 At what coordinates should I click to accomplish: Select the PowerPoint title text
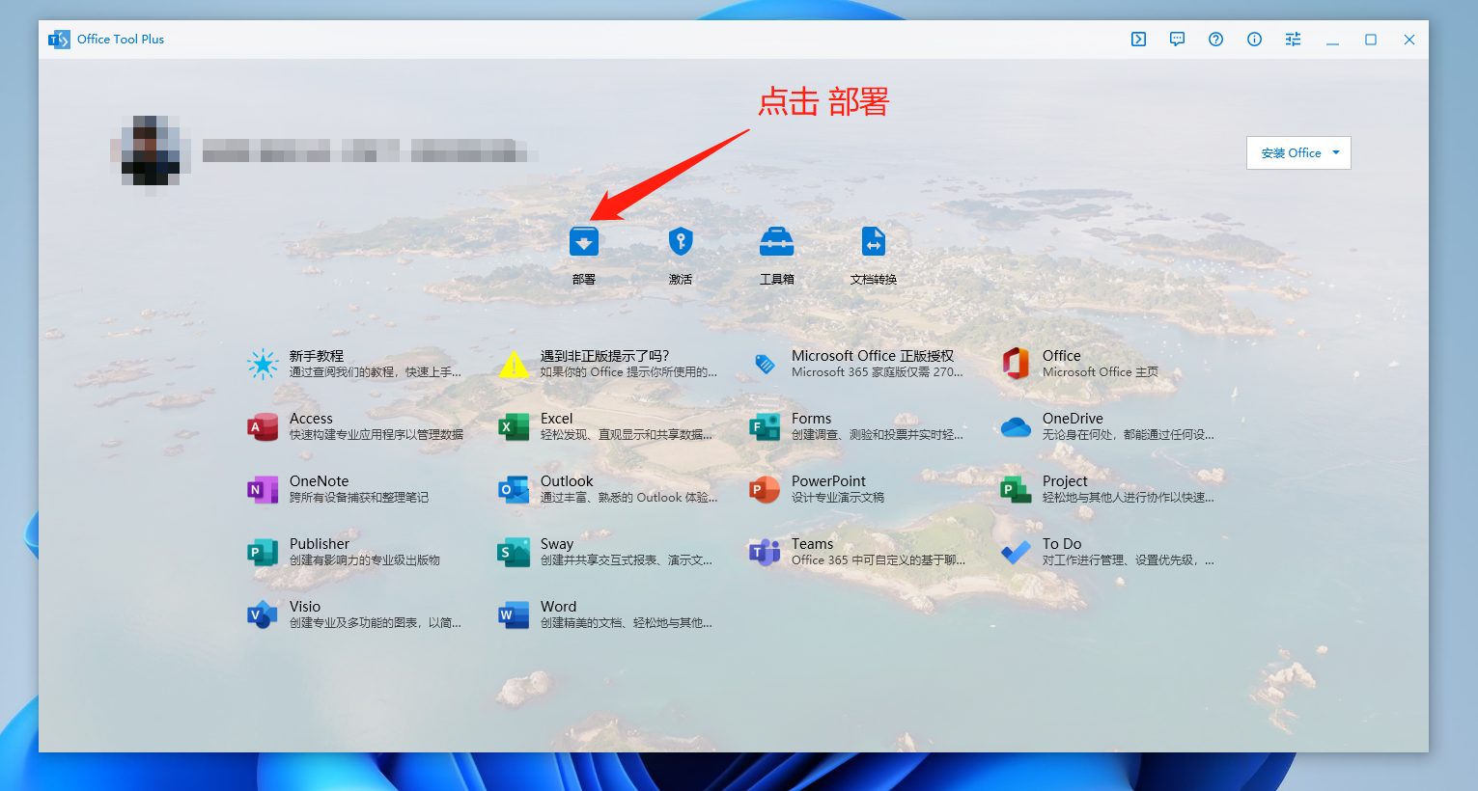point(828,481)
